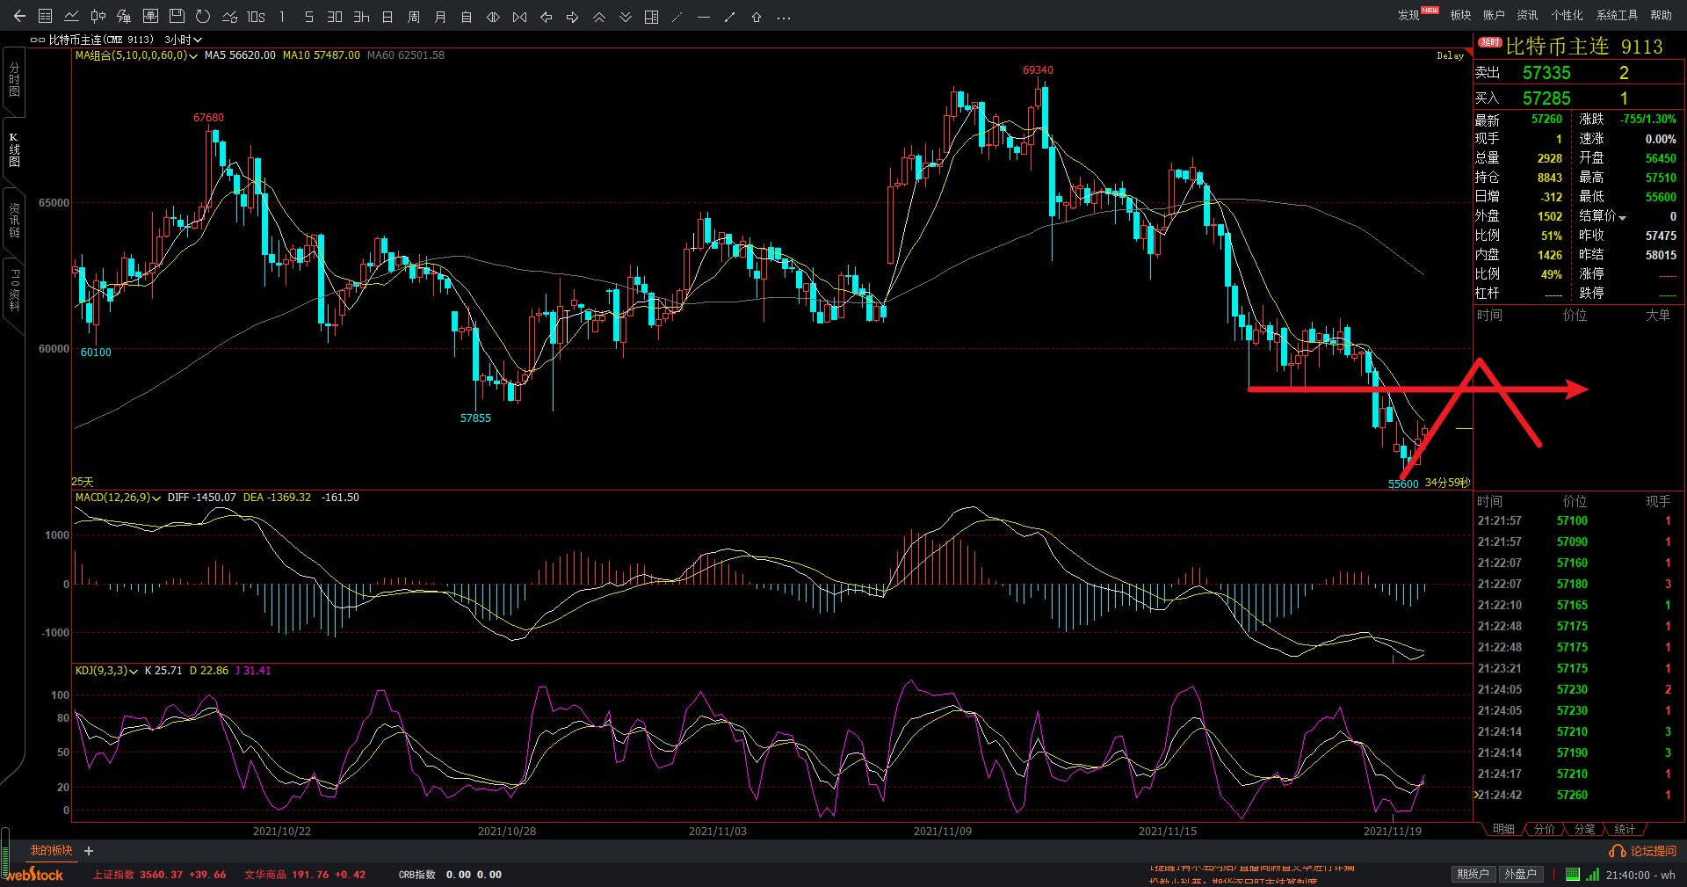Select the horizontal line drawing tool
The height and width of the screenshot is (887, 1687).
coord(704,17)
